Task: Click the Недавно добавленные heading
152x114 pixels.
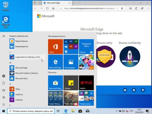Action: click(x=19, y=36)
